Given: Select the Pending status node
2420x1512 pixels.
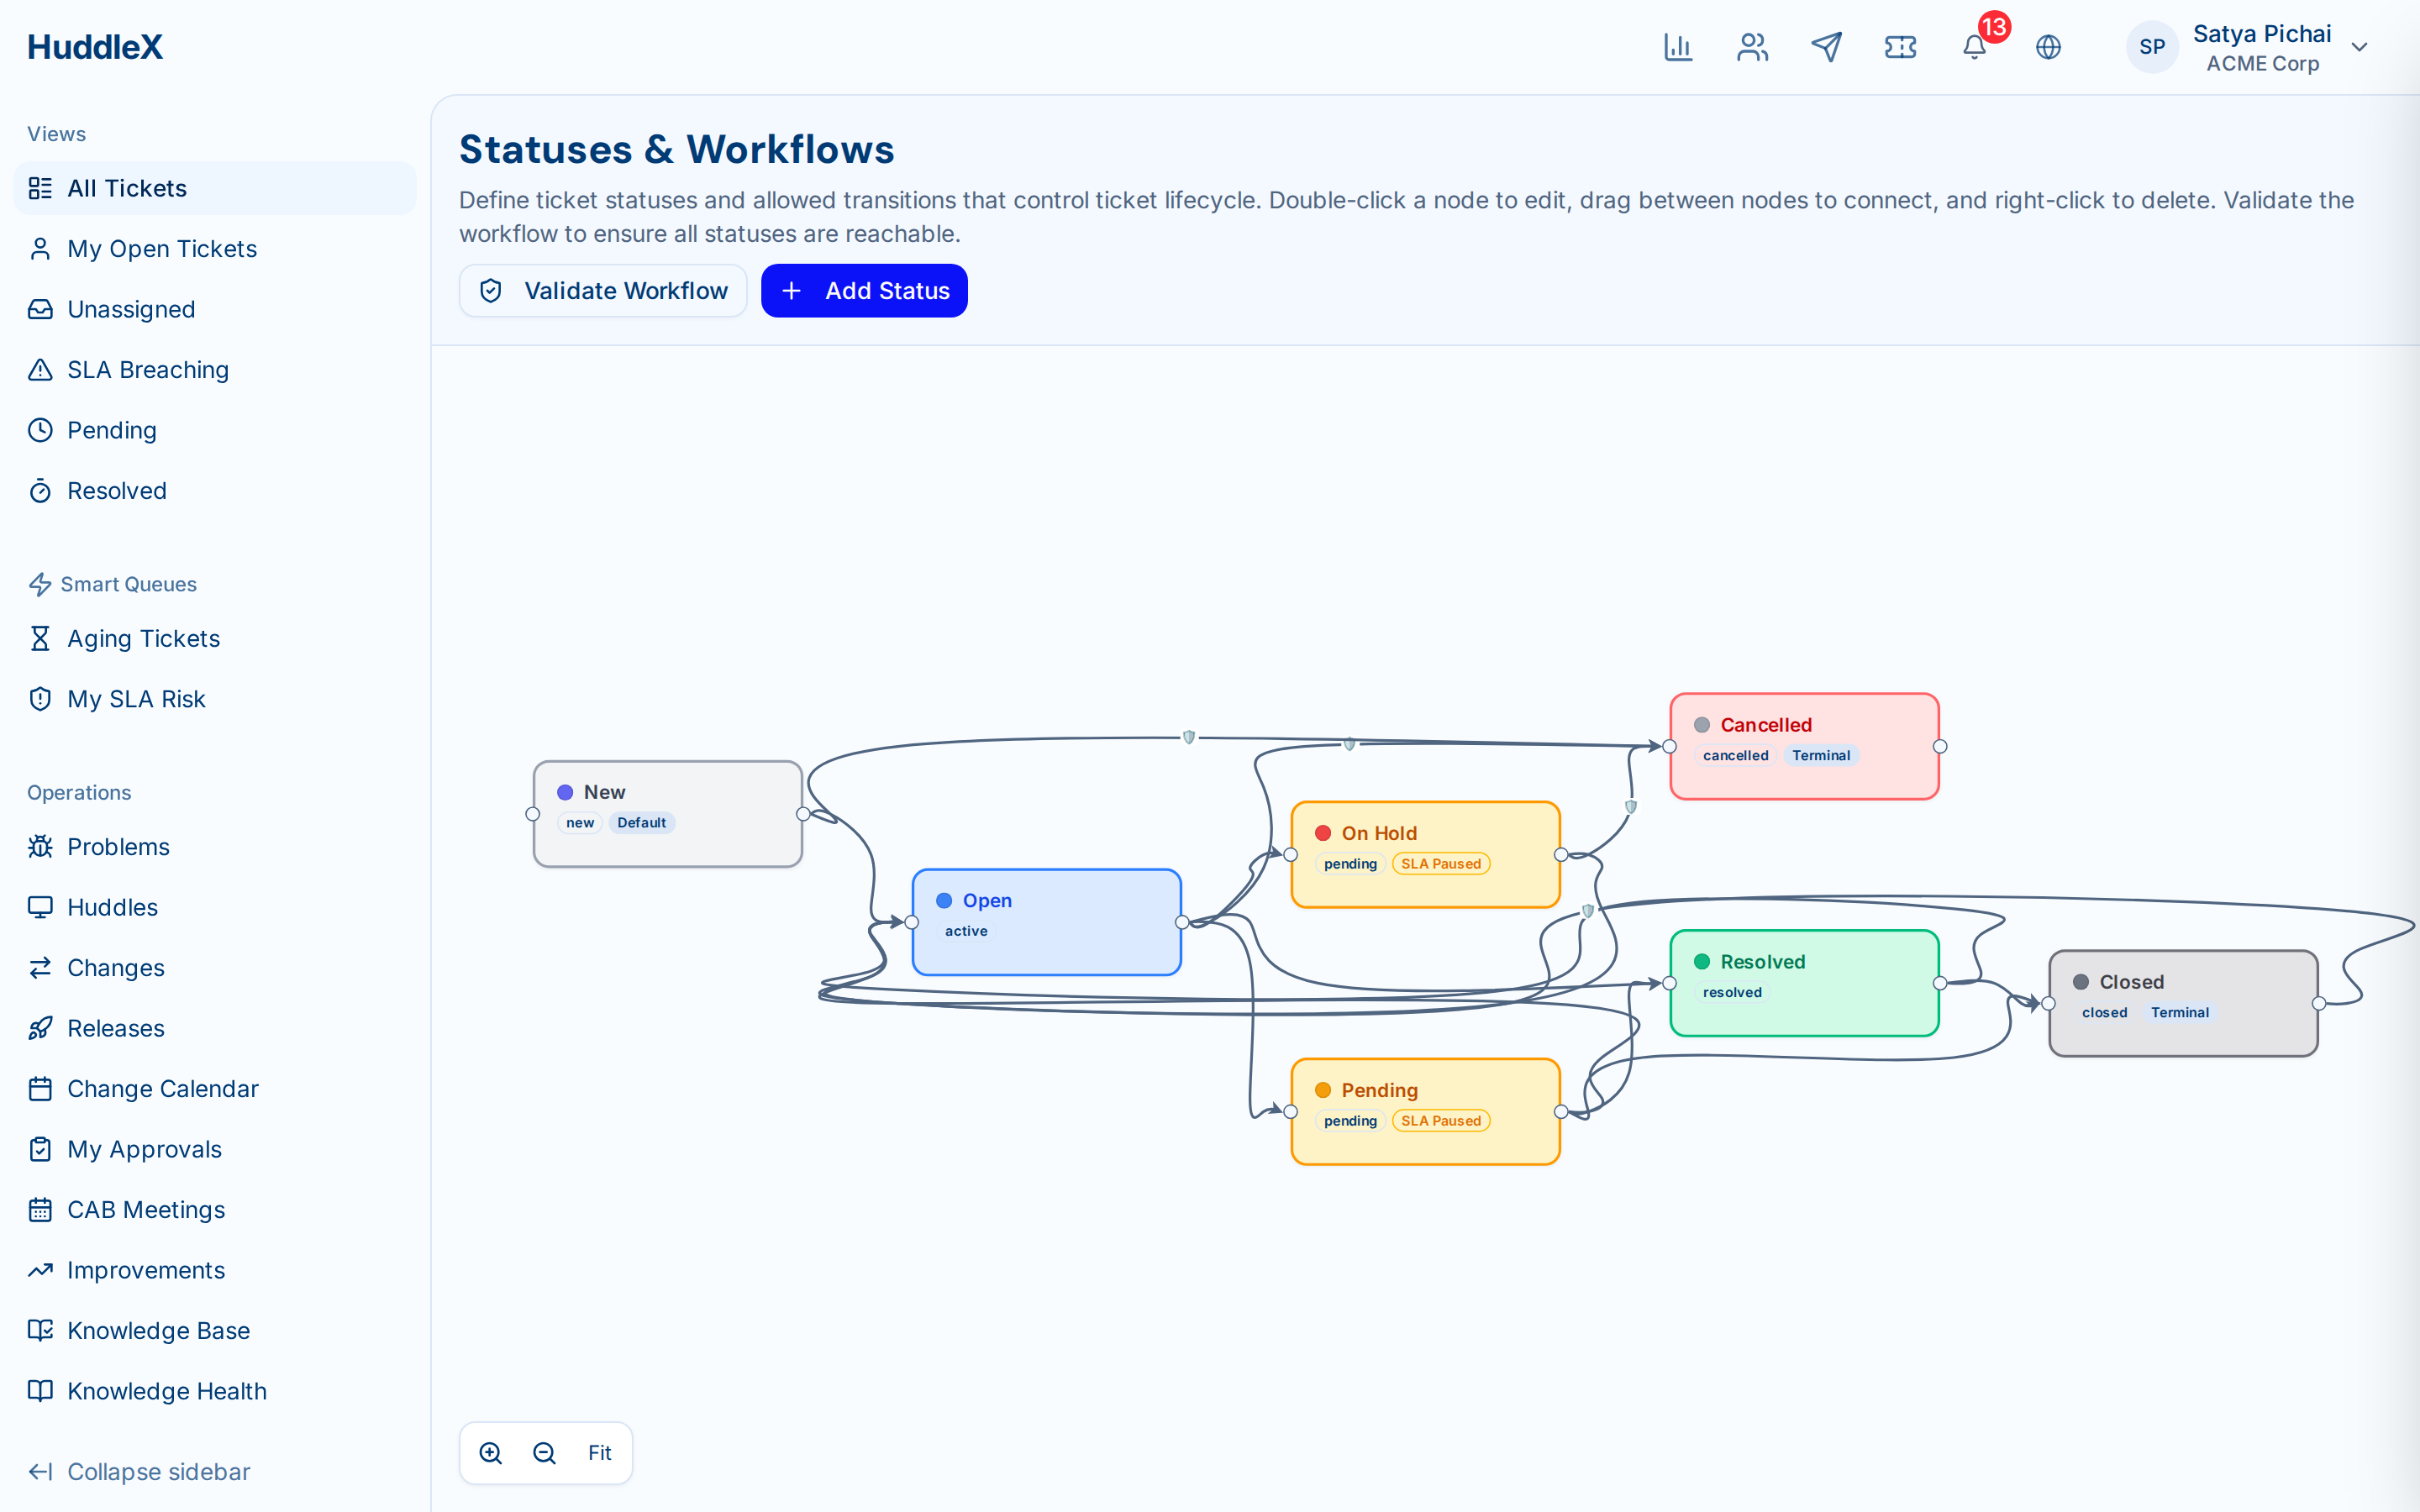Looking at the screenshot, I should 1426,1112.
